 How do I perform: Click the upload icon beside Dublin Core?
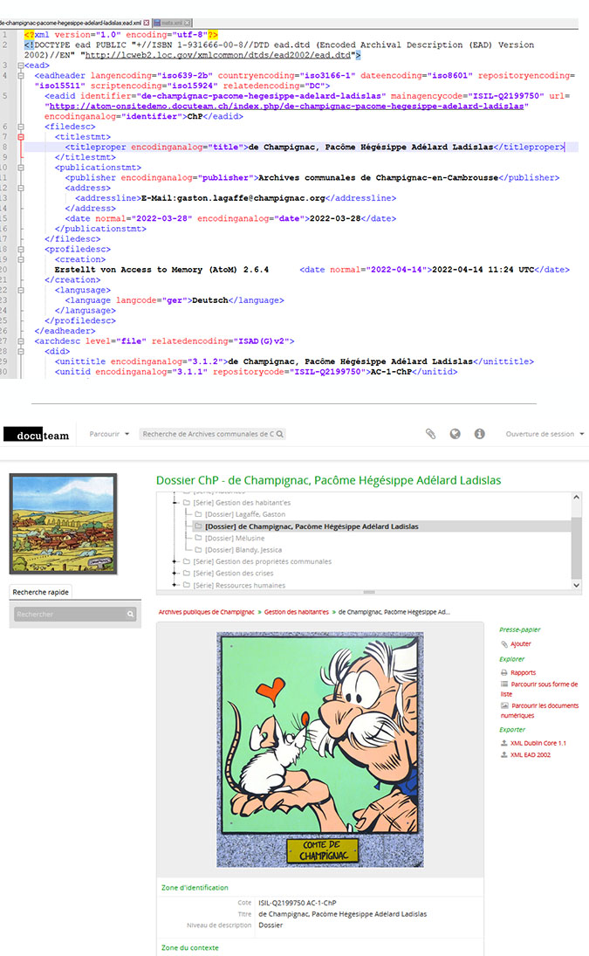coord(504,743)
